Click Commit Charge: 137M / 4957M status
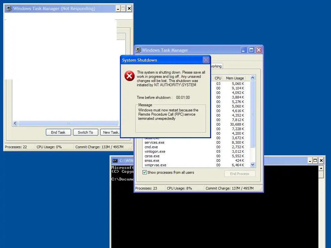 coord(230,188)
